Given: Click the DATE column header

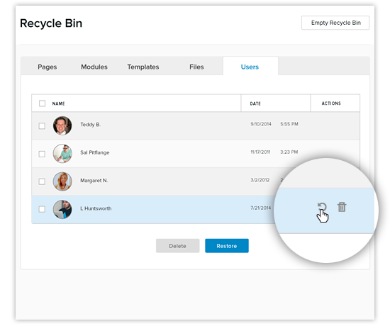Looking at the screenshot, I should 255,103.
